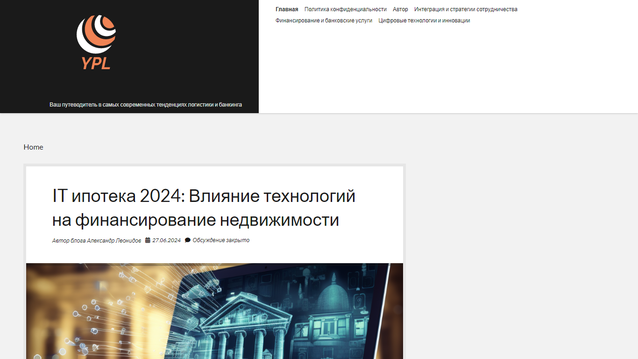The image size is (638, 359).
Task: Open Интеграция и стратегии сотрудничества category
Action: coord(466,9)
